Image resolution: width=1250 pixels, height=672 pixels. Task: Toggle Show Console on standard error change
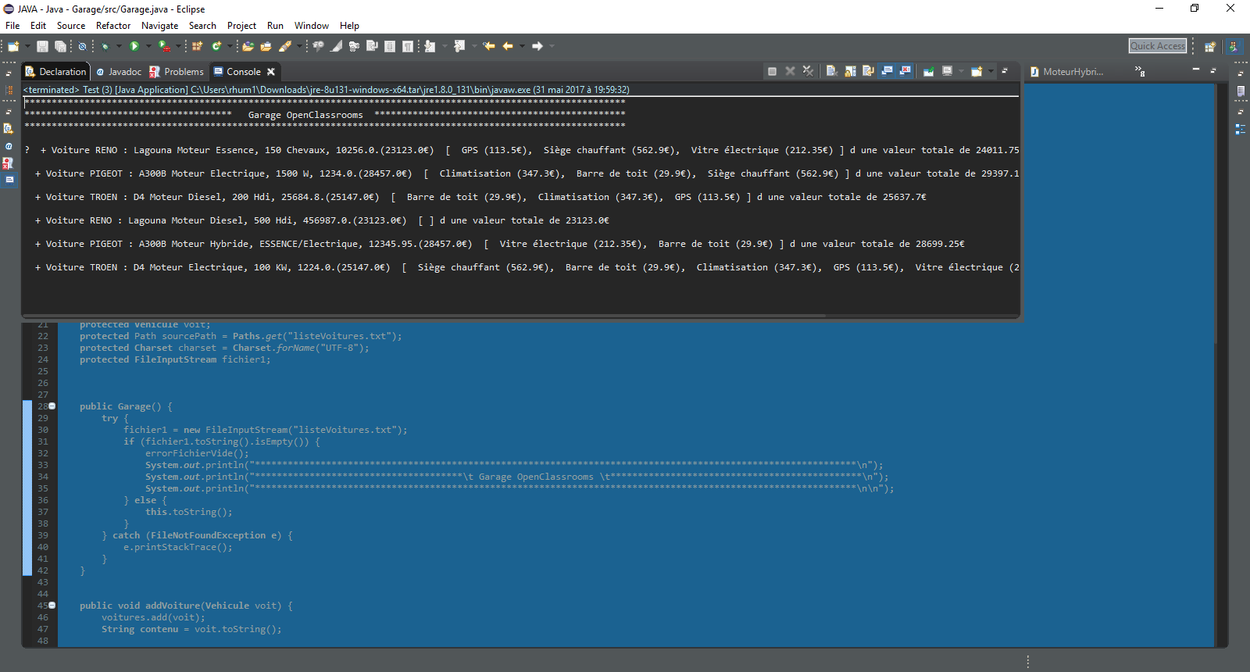click(905, 71)
